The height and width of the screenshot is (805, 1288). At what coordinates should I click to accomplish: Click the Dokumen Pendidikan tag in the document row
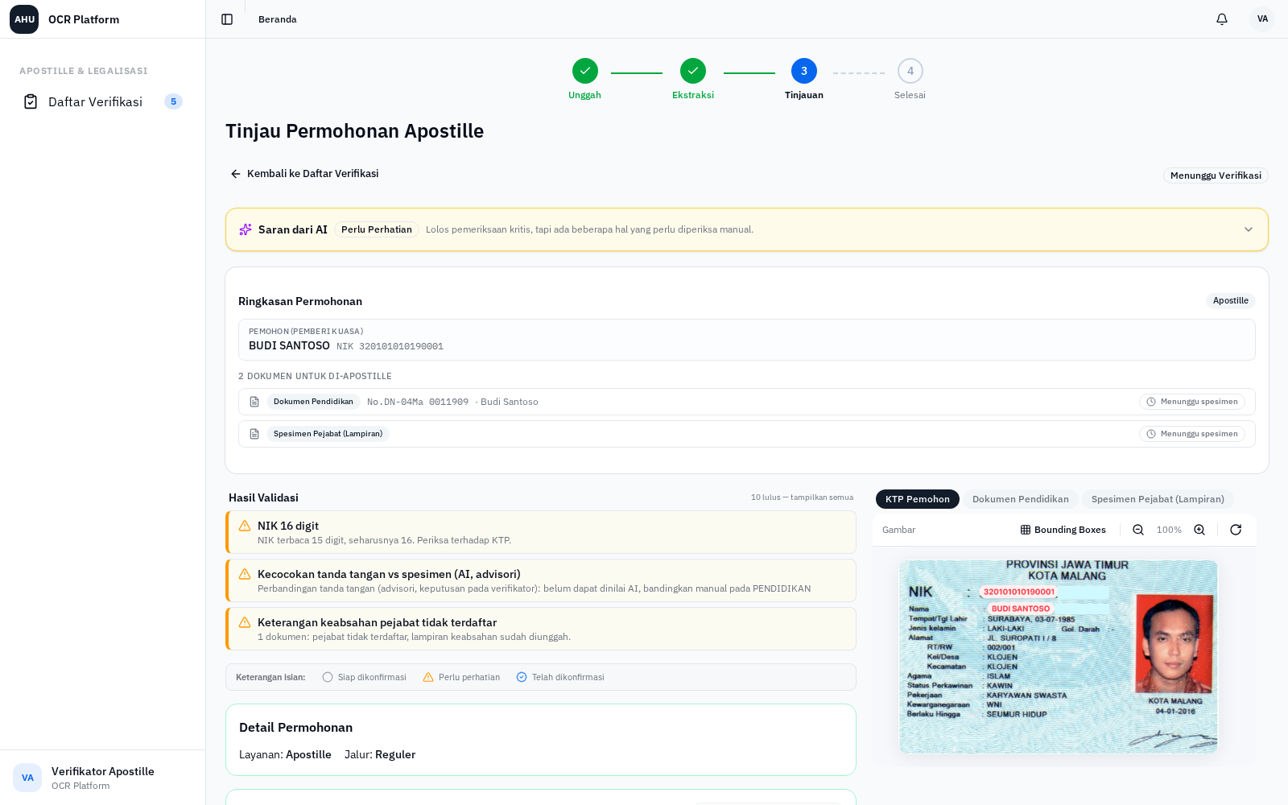click(x=313, y=402)
